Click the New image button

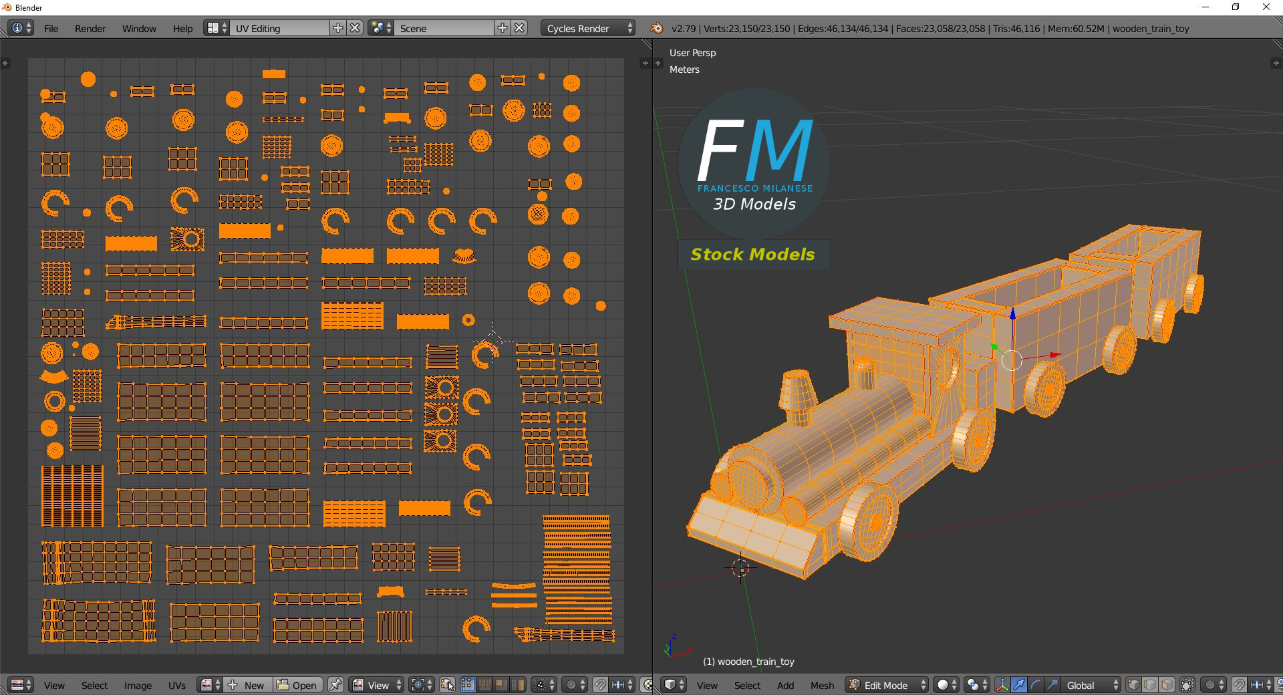click(x=248, y=685)
